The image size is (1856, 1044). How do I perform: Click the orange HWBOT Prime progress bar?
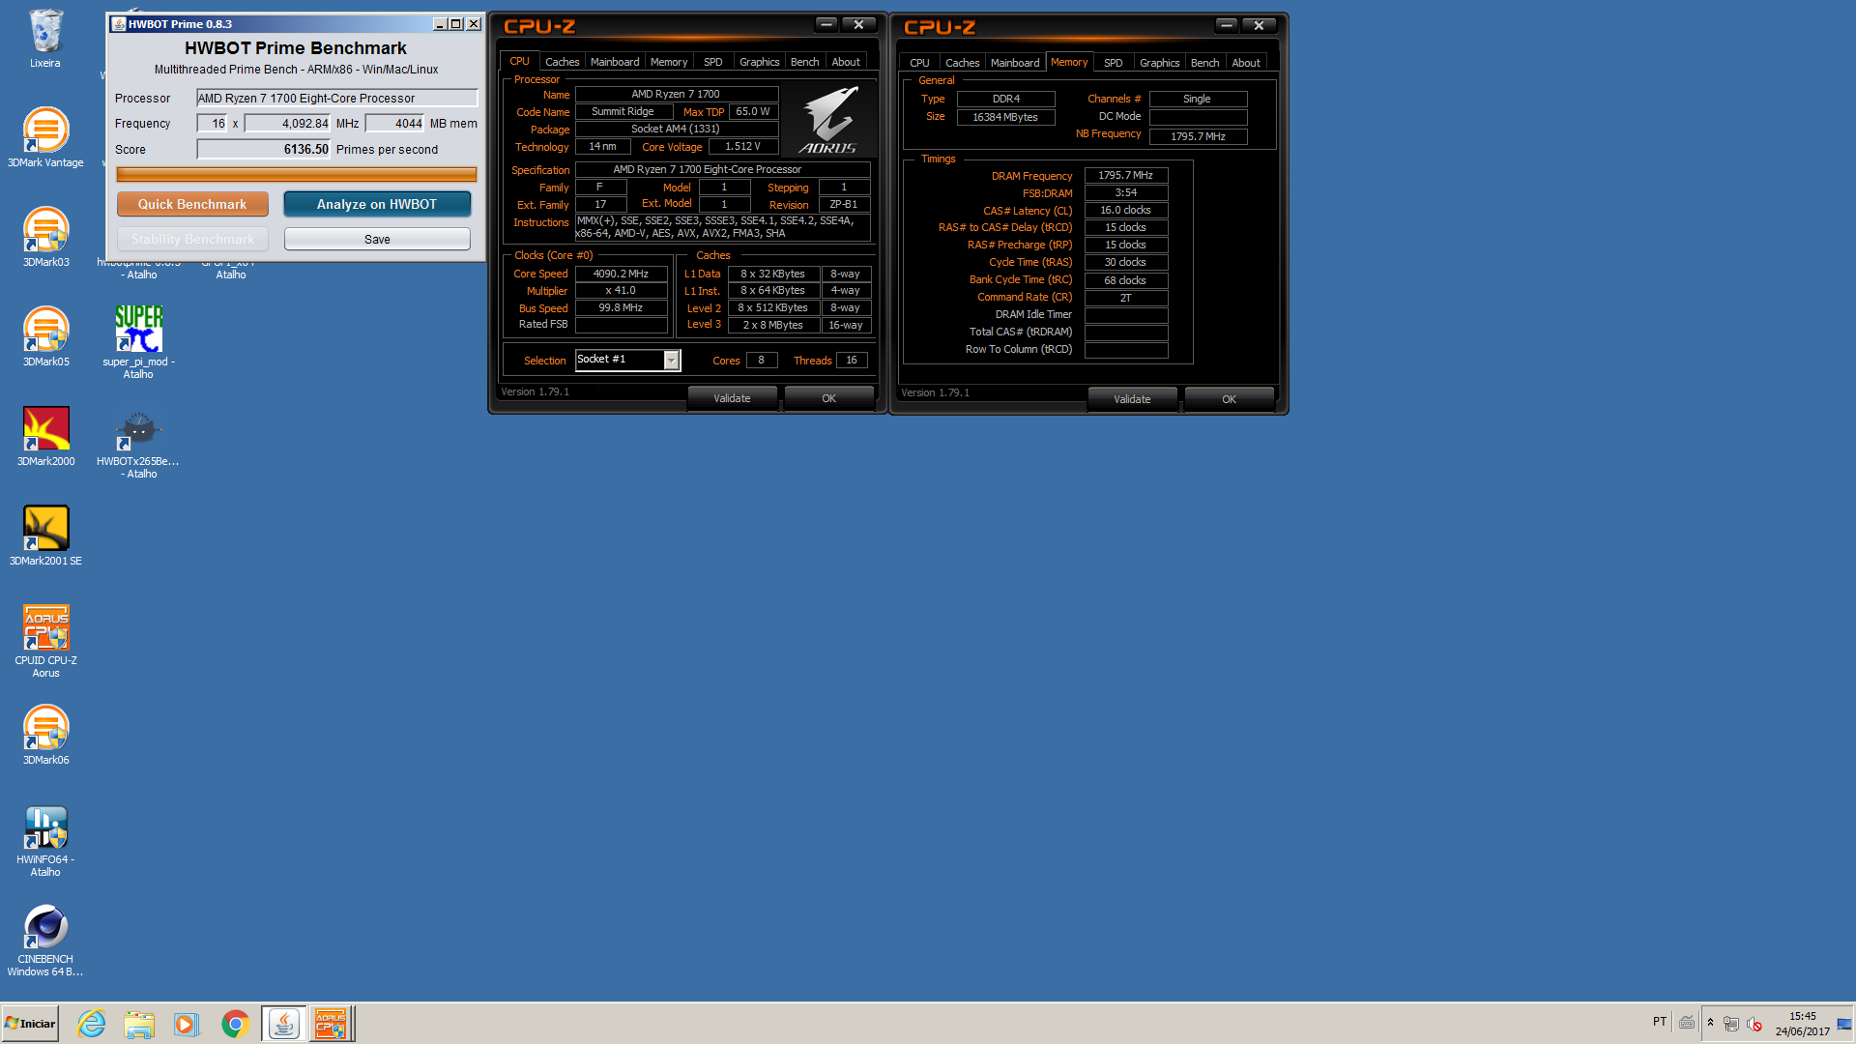coord(296,175)
